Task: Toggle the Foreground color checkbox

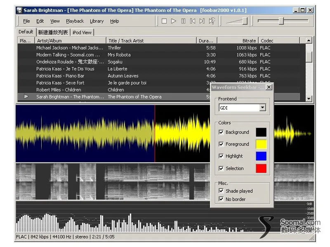Action: point(221,144)
